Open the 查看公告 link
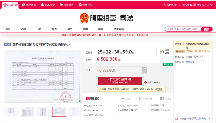 pyautogui.click(x=190, y=62)
